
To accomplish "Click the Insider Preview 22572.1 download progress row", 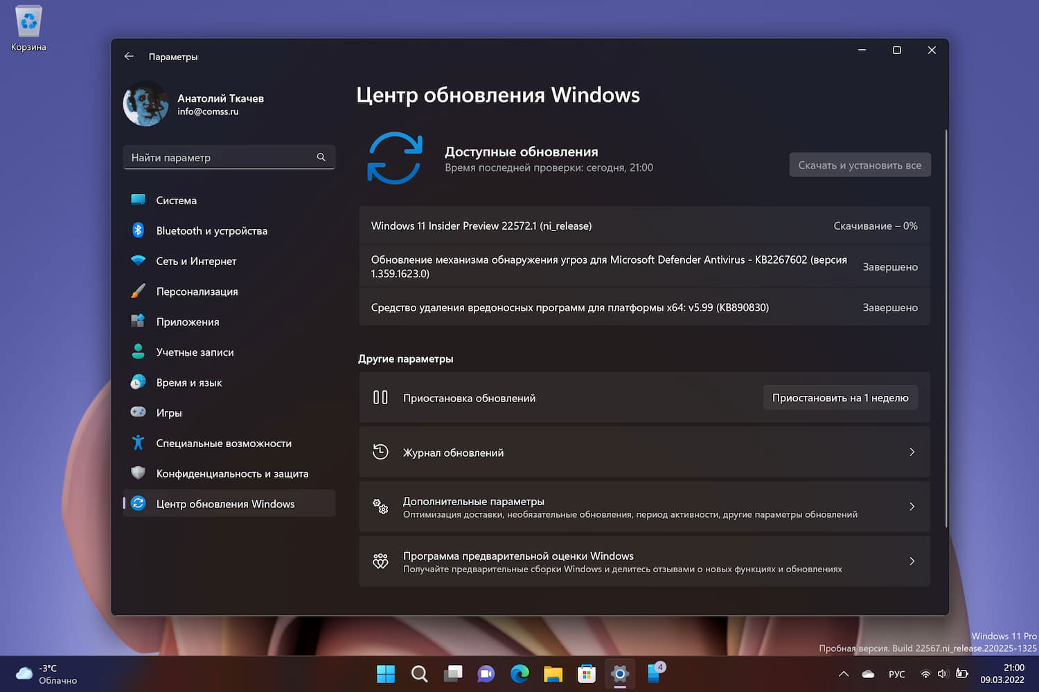I will pos(644,226).
